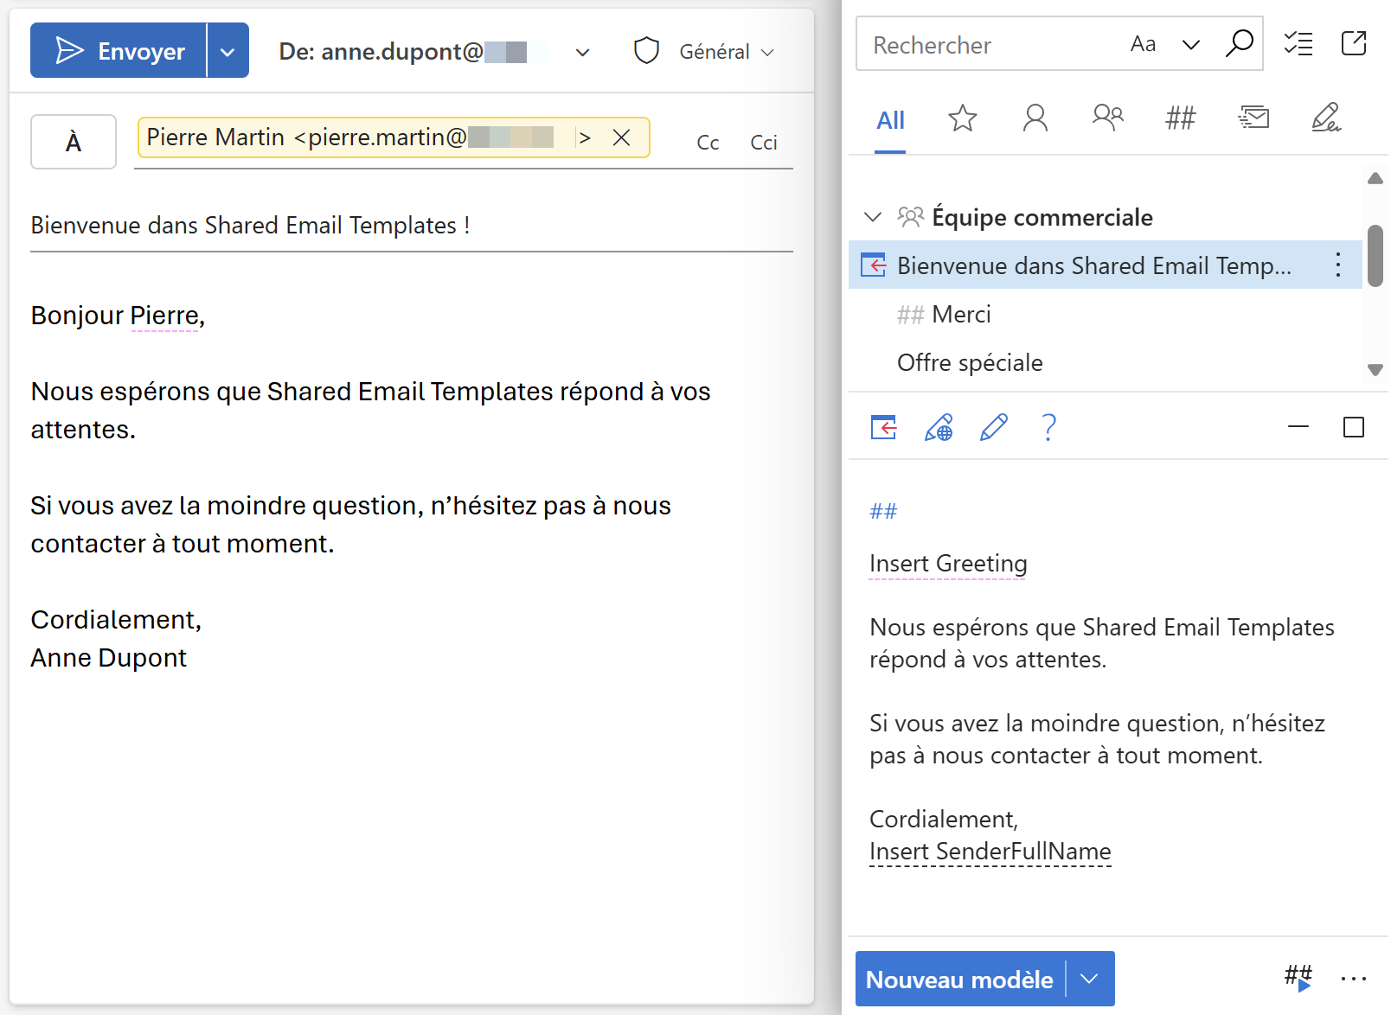Click the Équipe commerciale team icon

pos(910,216)
